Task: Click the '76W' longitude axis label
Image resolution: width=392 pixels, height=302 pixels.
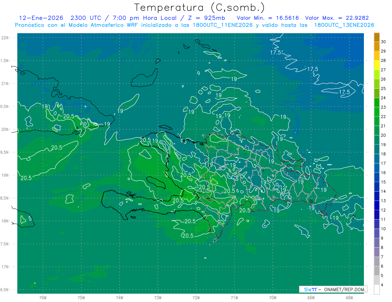Action: (43, 297)
